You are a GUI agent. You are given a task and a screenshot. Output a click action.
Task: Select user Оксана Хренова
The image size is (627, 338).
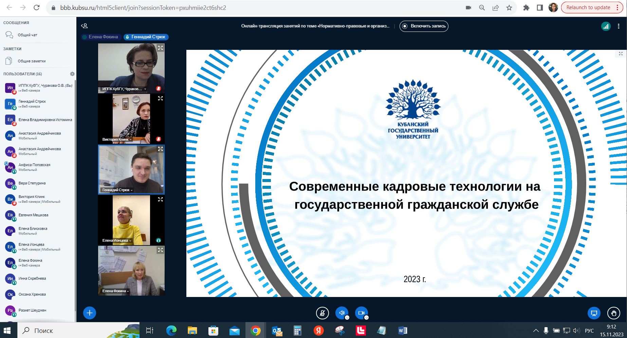38,294
